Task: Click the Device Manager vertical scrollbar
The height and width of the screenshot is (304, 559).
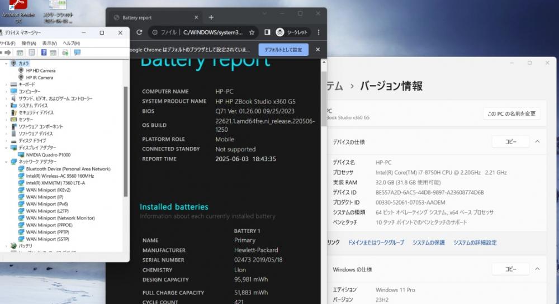Action: (125, 141)
